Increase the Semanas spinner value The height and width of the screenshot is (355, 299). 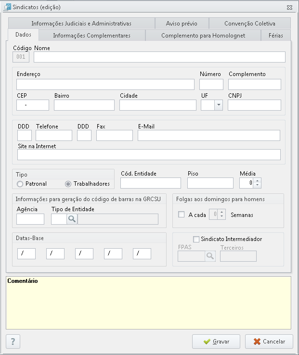tap(221, 212)
